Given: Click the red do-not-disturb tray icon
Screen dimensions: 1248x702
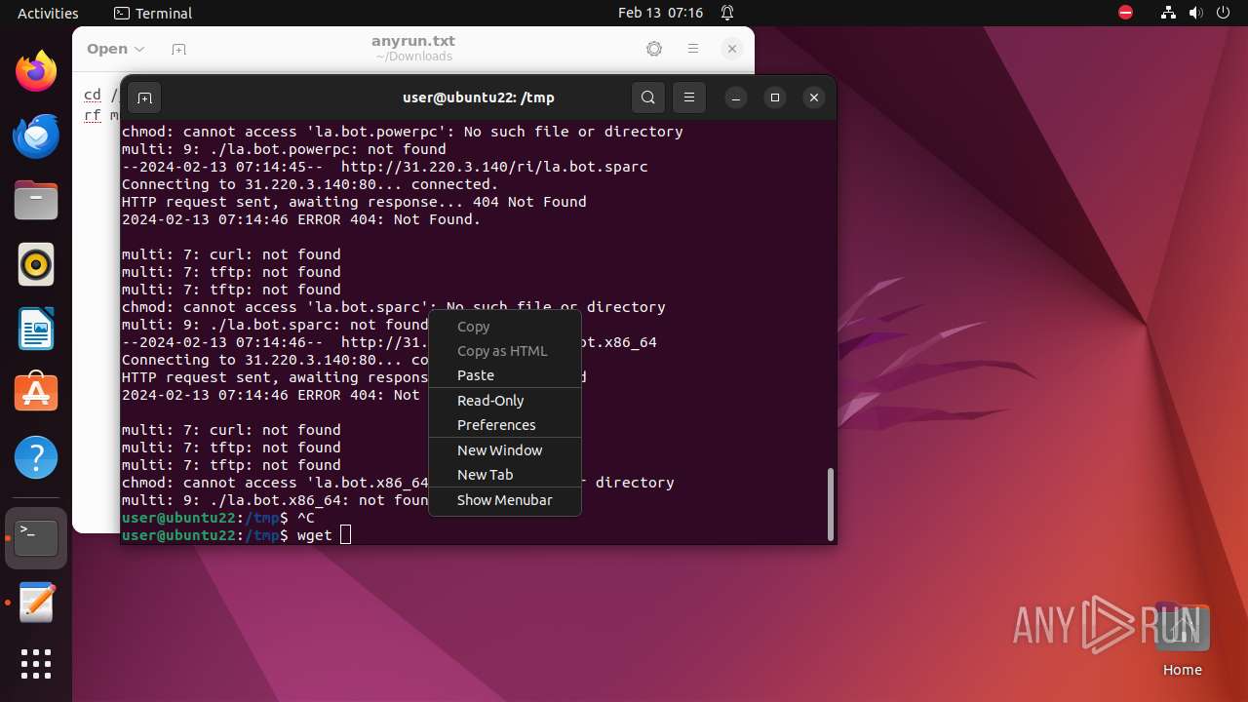Looking at the screenshot, I should pos(1125,13).
